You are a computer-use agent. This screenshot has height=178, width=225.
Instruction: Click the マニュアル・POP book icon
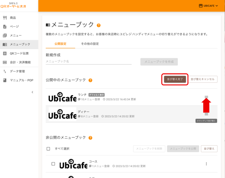[5, 80]
